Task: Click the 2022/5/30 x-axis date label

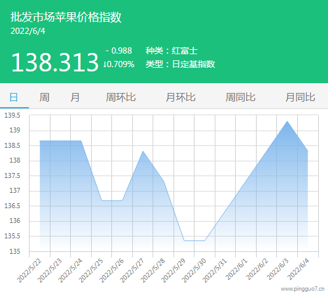Action: [194, 270]
